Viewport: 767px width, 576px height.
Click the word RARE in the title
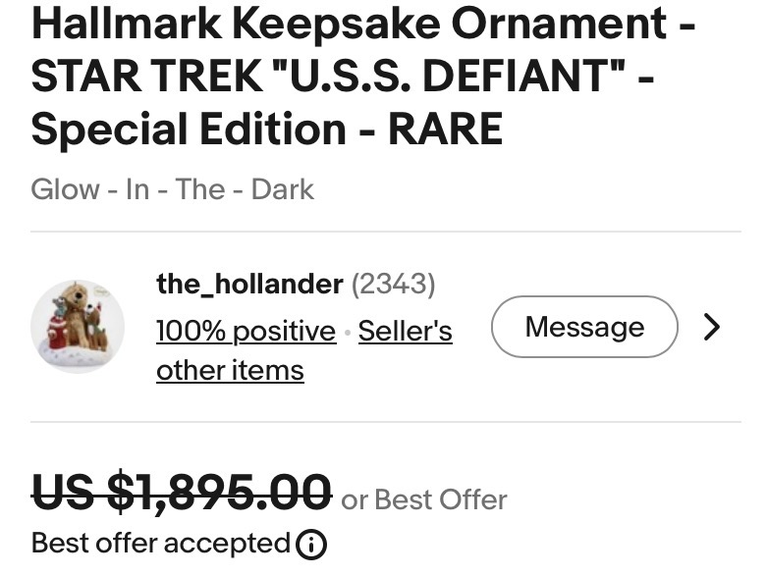[445, 130]
